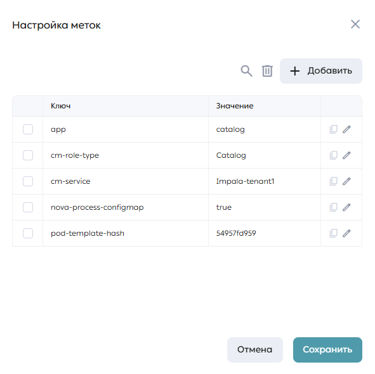Cancel with the Отмена button
The height and width of the screenshot is (374, 375).
(x=255, y=350)
